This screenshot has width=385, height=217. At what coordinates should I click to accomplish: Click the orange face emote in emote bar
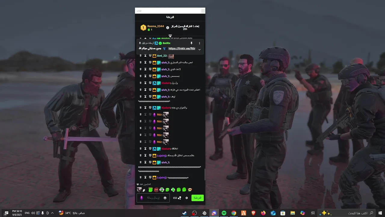[x=190, y=190]
